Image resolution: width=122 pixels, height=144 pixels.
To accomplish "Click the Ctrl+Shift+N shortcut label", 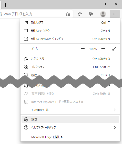I will (101, 39).
